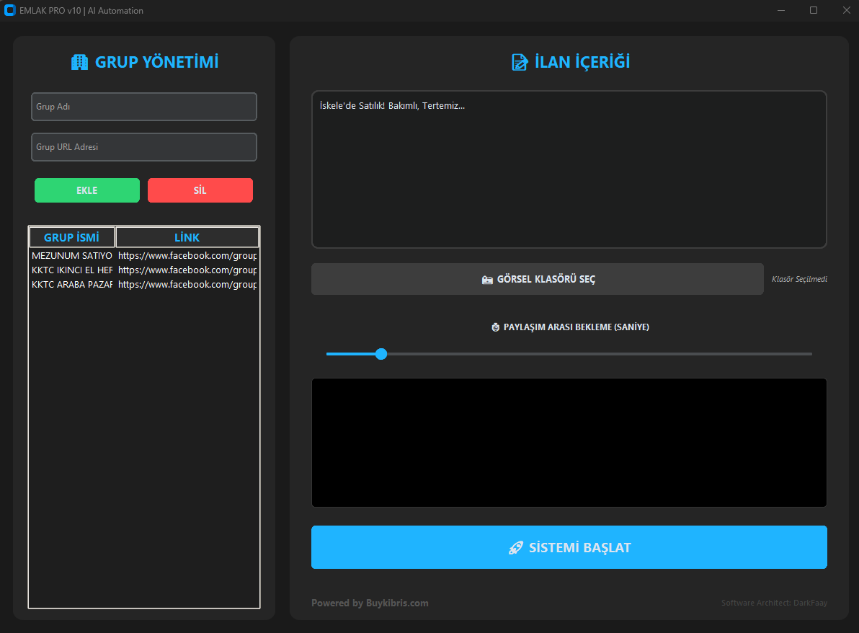Sort by the GRUP İSMİ column header
This screenshot has height=633, width=859.
[x=71, y=237]
